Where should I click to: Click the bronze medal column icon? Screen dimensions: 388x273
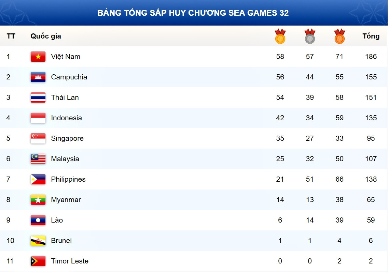pyautogui.click(x=339, y=36)
